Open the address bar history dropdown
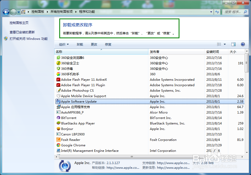This screenshot has height=175, width=251. (x=211, y=12)
